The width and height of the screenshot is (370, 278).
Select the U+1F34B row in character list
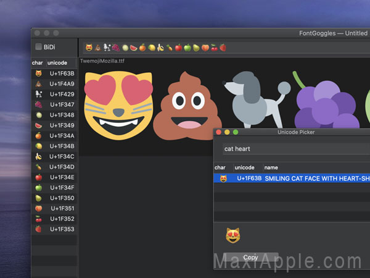[54, 146]
